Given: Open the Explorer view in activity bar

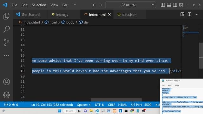Looking at the screenshot, I should 6,16.
